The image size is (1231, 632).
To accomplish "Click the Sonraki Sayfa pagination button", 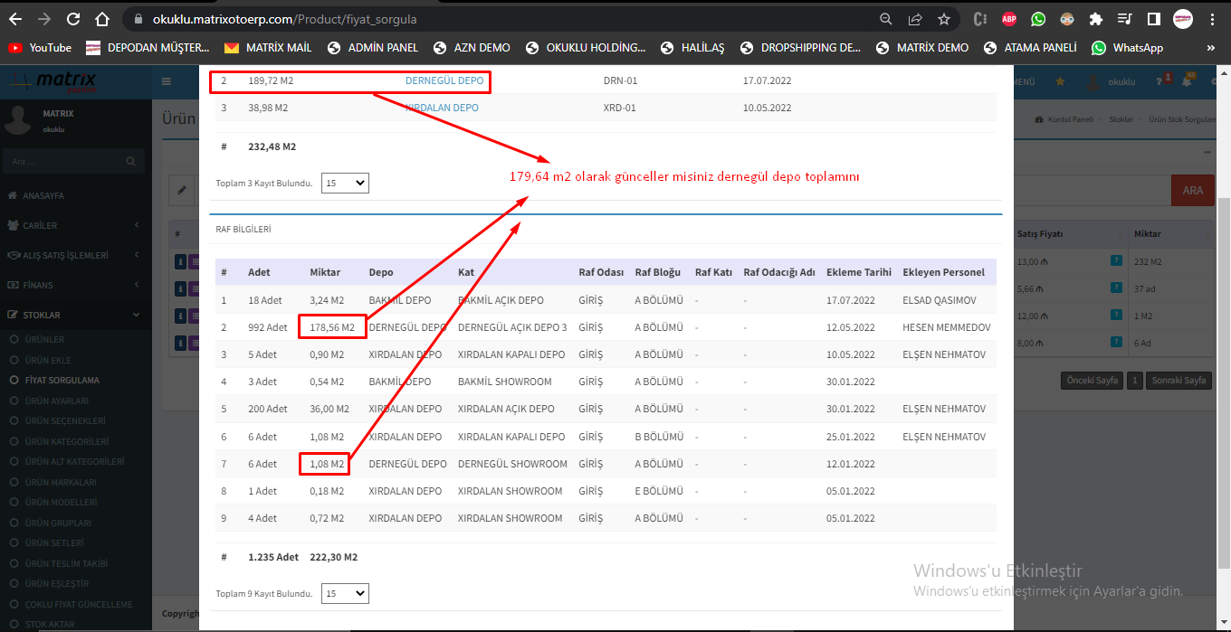I will point(1179,381).
